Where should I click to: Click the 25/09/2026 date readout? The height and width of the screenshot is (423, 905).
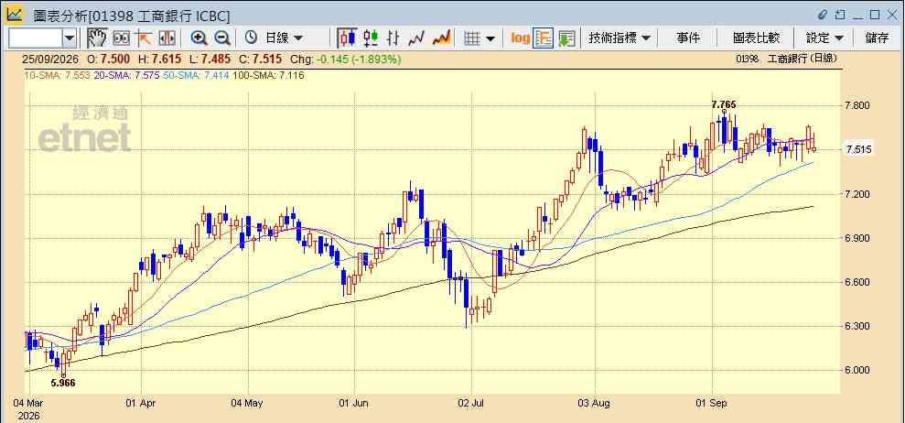51,59
